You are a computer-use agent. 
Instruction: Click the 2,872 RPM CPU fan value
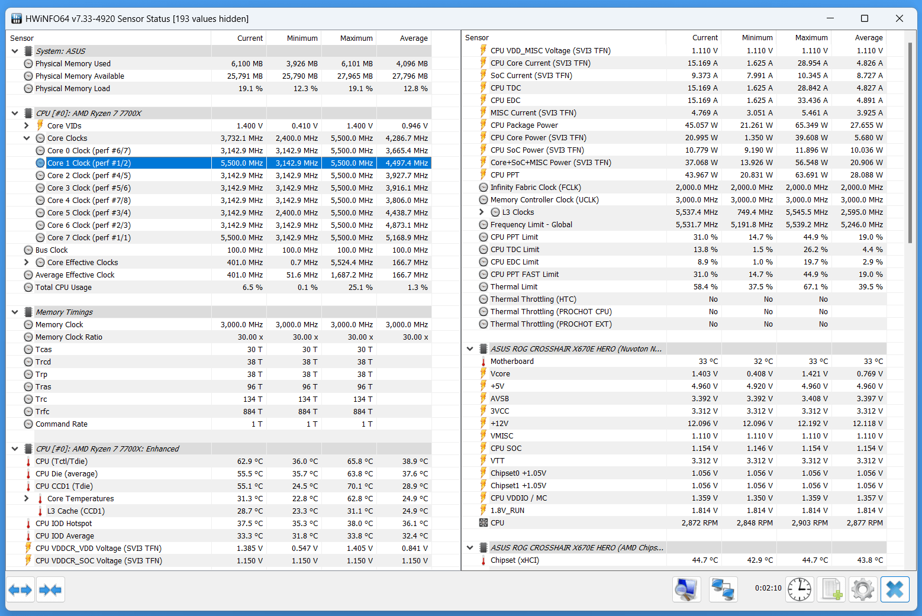point(699,523)
